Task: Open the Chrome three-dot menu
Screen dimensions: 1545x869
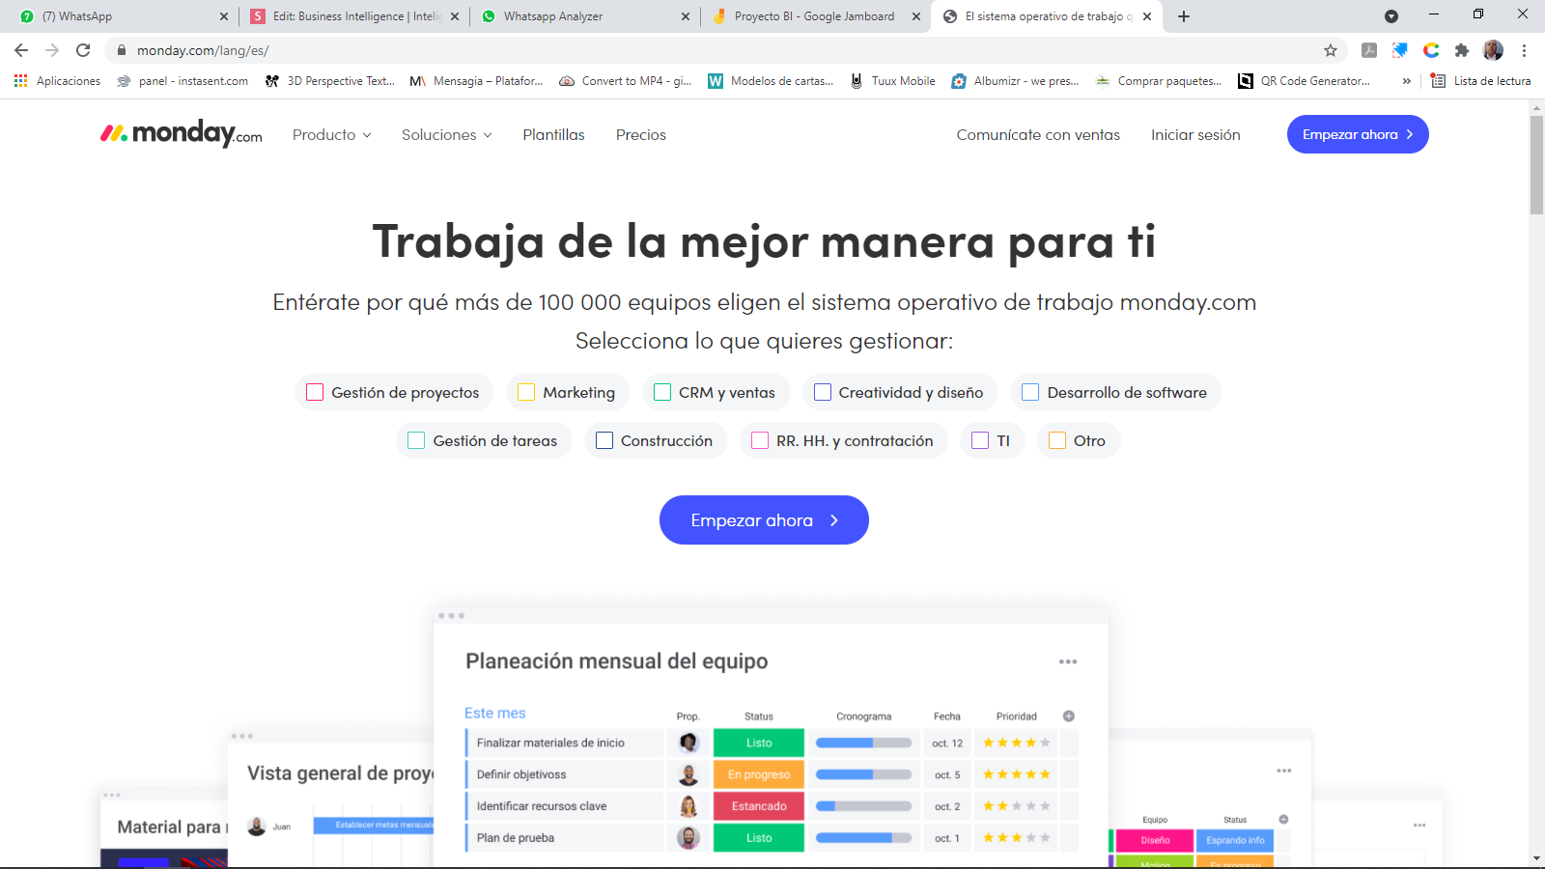Action: point(1524,50)
